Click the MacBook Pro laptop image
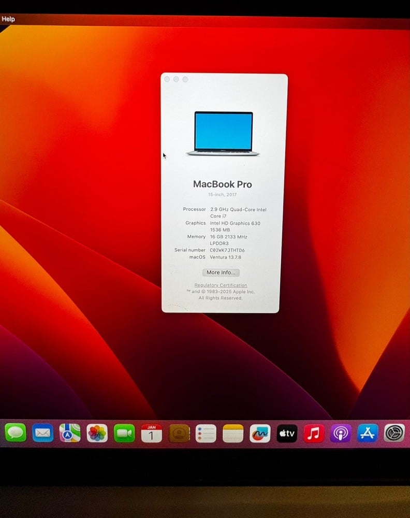This screenshot has height=518, width=410. pos(223,134)
